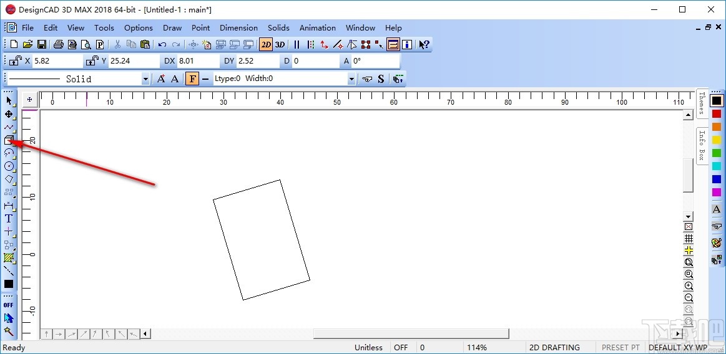The height and width of the screenshot is (354, 726).
Task: Switch to 3D mode button
Action: (280, 44)
